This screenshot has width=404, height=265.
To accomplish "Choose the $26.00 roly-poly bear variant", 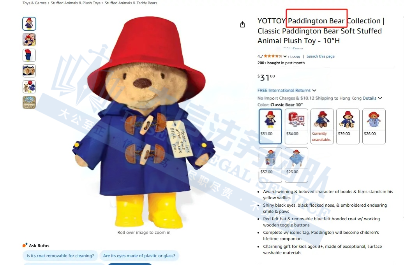I will pos(374,126).
